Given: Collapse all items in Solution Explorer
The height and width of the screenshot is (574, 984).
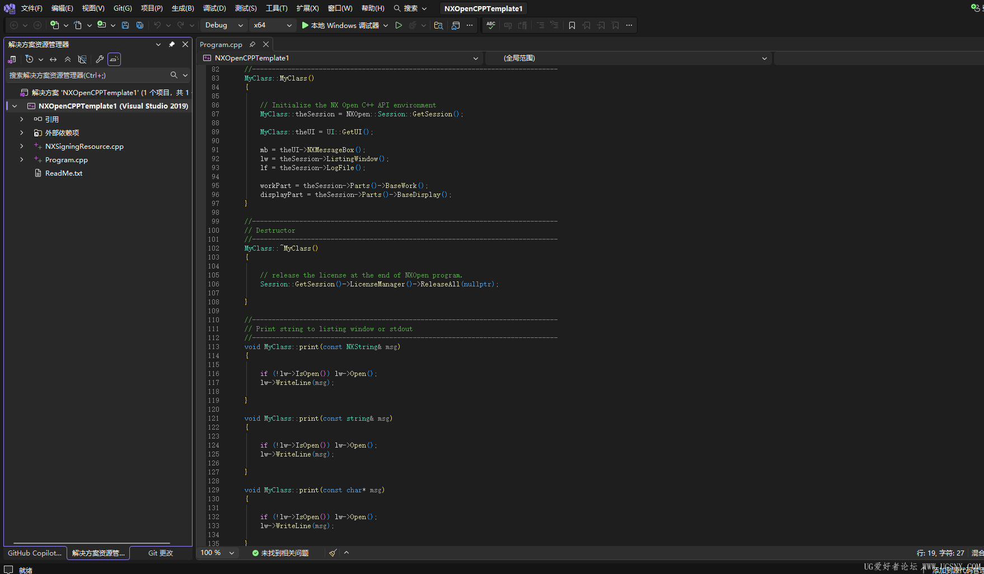Looking at the screenshot, I should tap(68, 59).
